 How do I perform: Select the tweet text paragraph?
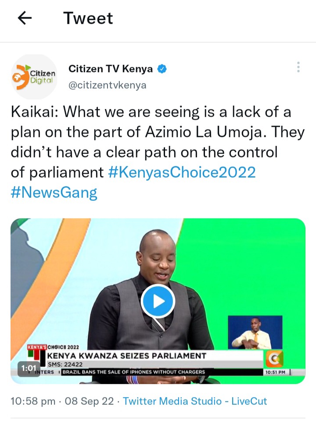[x=158, y=152]
